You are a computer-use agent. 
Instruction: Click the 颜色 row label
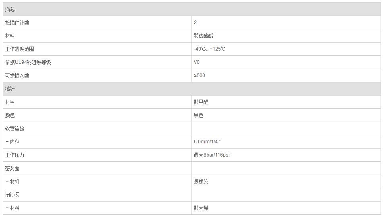click(x=10, y=115)
